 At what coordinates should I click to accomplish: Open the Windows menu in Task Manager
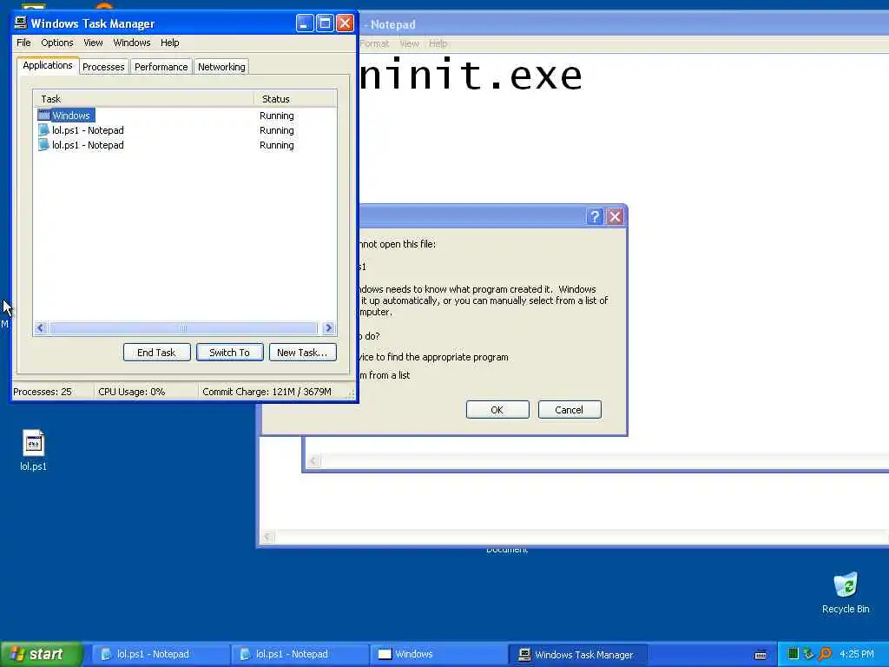tap(132, 43)
